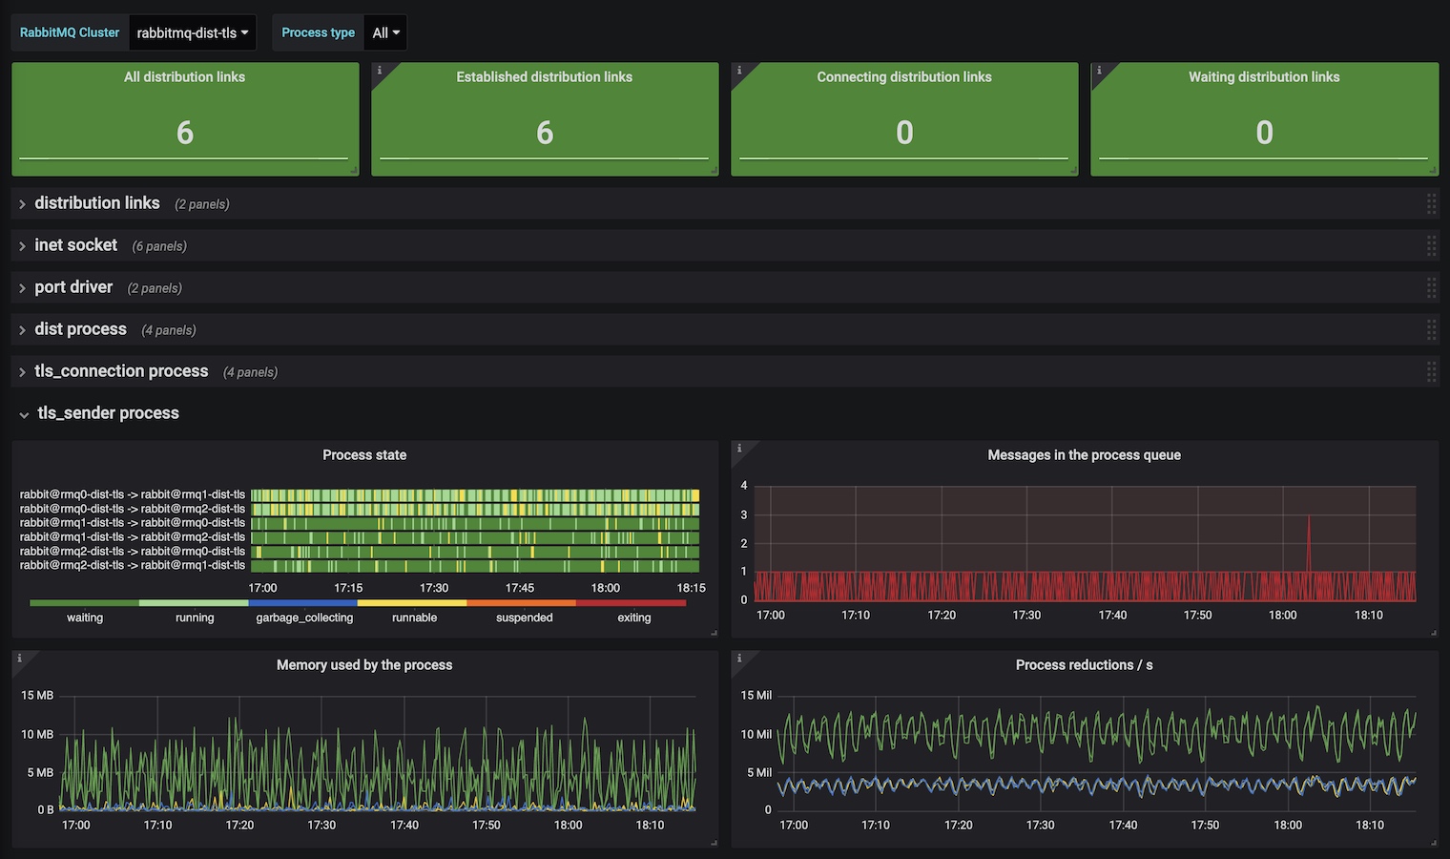Click info icon on Established distribution links panel
Image resolution: width=1450 pixels, height=859 pixels.
pyautogui.click(x=379, y=71)
